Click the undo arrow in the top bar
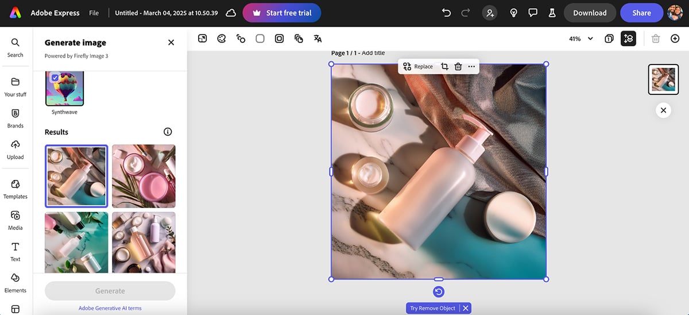 click(x=446, y=13)
